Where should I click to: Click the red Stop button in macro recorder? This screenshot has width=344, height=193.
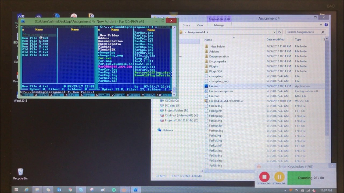(264, 177)
